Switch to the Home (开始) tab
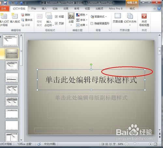163x148 pixels. tap(34, 8)
